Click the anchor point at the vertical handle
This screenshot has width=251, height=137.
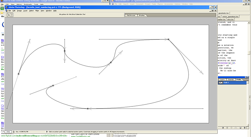[x=65, y=51]
